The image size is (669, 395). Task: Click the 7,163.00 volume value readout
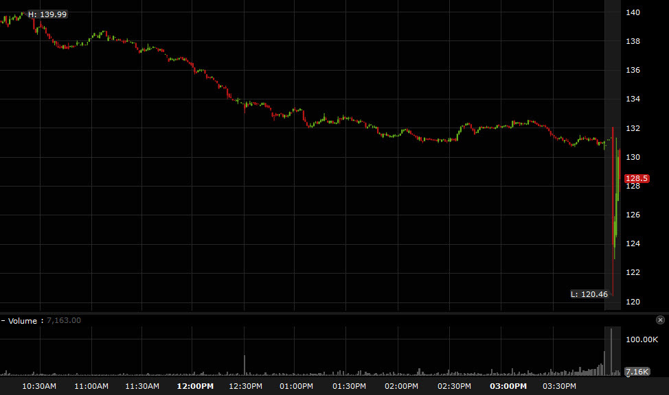[63, 320]
